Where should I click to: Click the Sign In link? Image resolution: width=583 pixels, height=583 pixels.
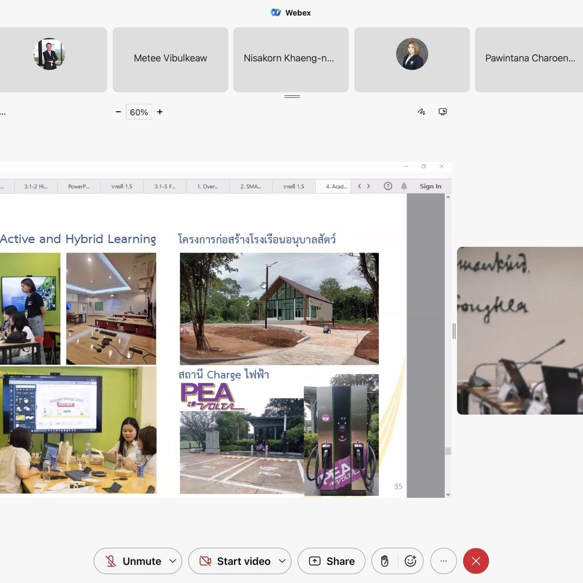click(x=430, y=186)
